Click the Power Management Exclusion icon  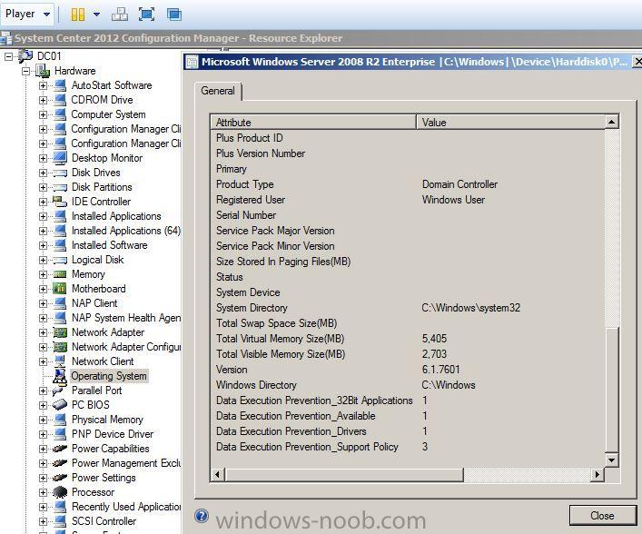pos(60,463)
